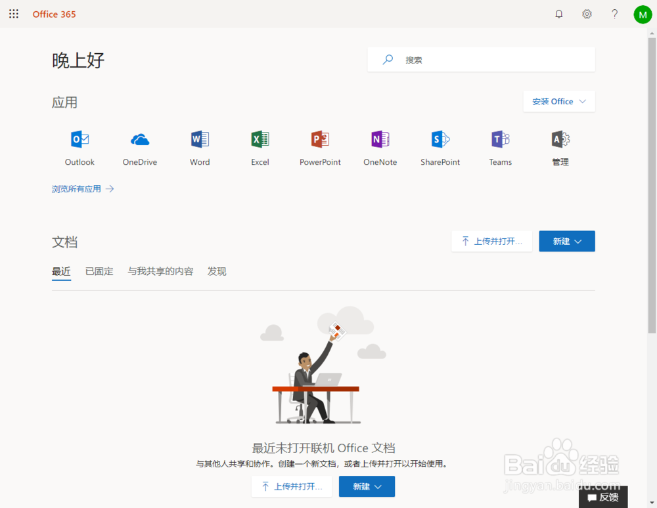Click the vertical scrollbar thumb
This screenshot has height=508, width=657.
(652, 185)
